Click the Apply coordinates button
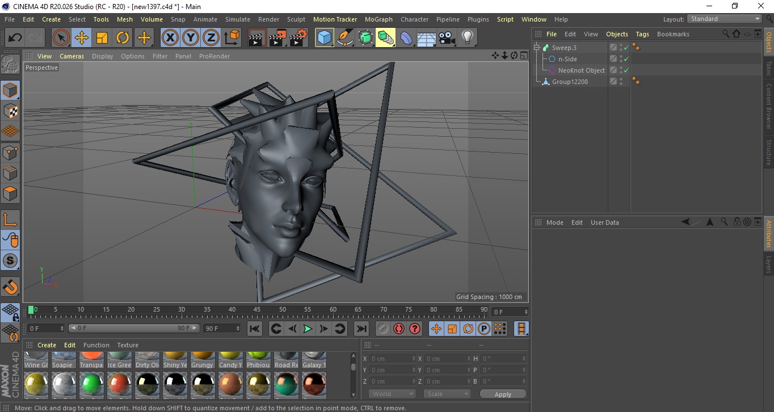The height and width of the screenshot is (412, 774). [503, 394]
